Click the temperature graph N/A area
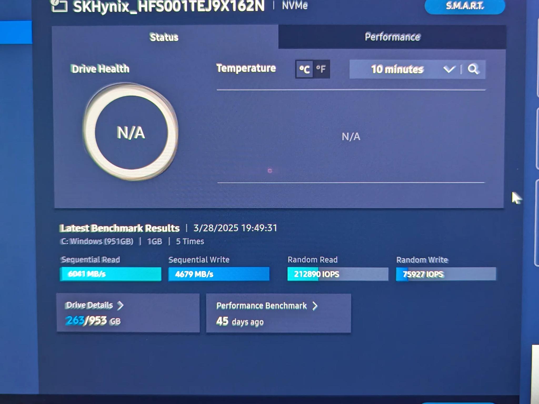Viewport: 539px width, 404px height. click(x=351, y=136)
